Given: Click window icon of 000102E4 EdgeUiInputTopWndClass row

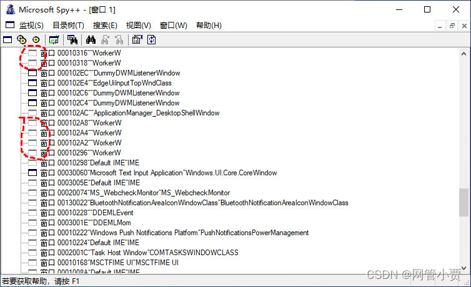Looking at the screenshot, I should 32,83.
